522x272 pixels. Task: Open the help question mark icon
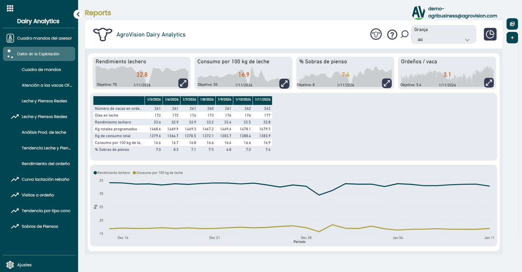[x=392, y=34]
